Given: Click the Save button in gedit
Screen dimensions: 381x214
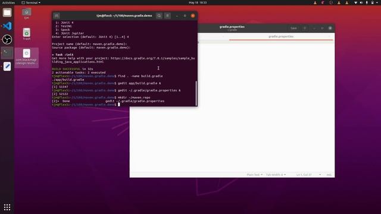Looking at the screenshot, I should pyautogui.click(x=293, y=28).
